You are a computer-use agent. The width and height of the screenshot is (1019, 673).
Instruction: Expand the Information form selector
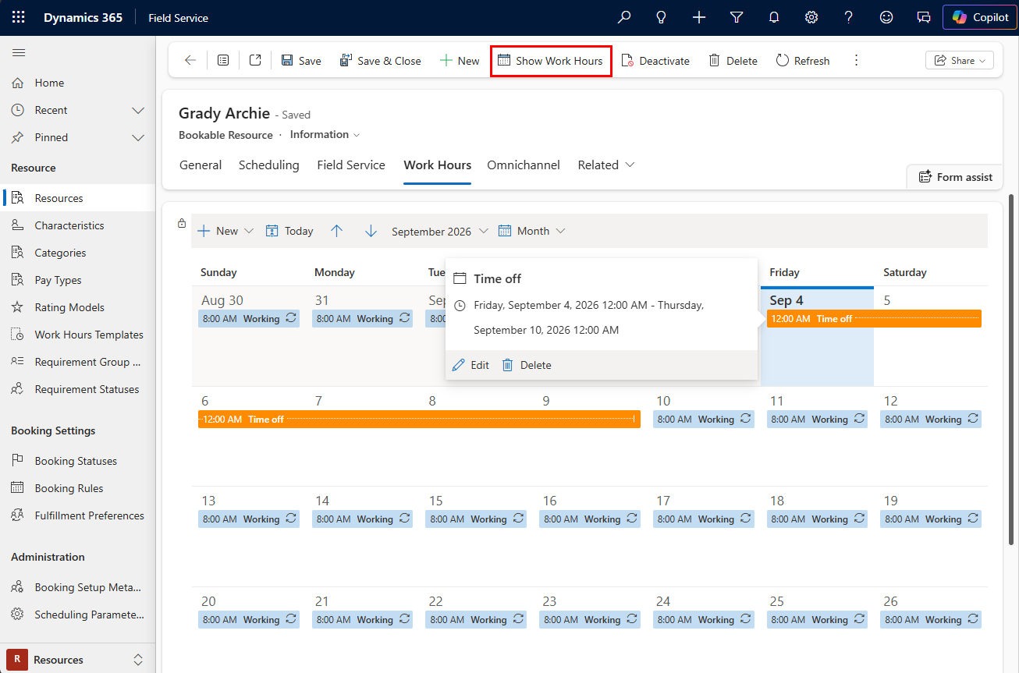[x=325, y=134]
